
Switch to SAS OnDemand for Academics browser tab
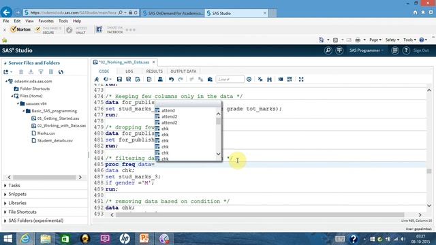[x=173, y=13]
